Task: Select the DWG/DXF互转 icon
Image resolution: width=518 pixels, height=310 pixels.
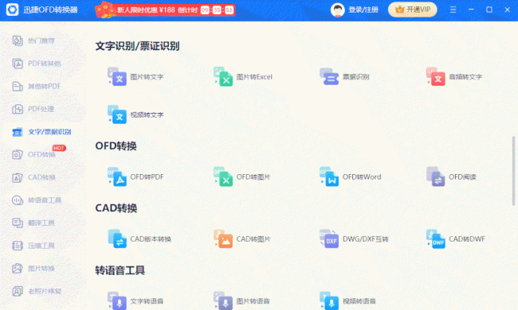Action: pos(329,238)
